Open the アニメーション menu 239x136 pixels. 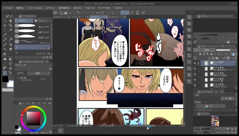[34, 8]
